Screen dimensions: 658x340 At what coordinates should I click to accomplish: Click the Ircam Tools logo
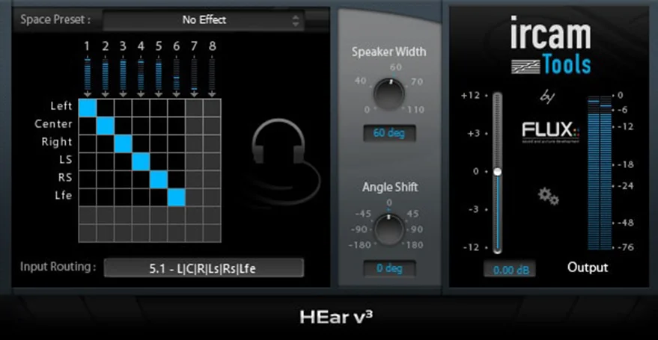point(550,46)
